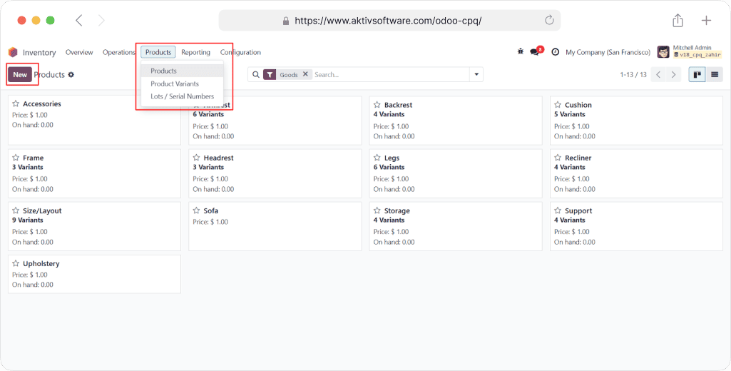The width and height of the screenshot is (731, 371).
Task: Open the Reporting menu
Action: pos(195,52)
